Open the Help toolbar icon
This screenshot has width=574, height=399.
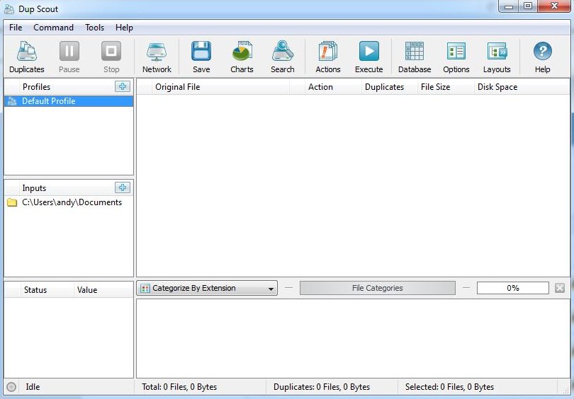click(542, 57)
